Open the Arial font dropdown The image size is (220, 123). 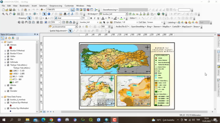80,18
